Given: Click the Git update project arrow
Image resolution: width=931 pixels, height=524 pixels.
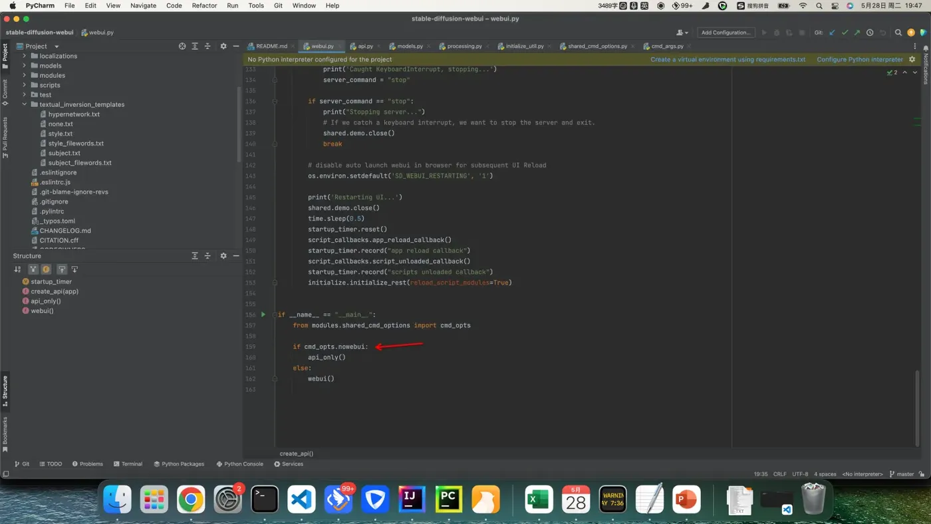Looking at the screenshot, I should 832,33.
